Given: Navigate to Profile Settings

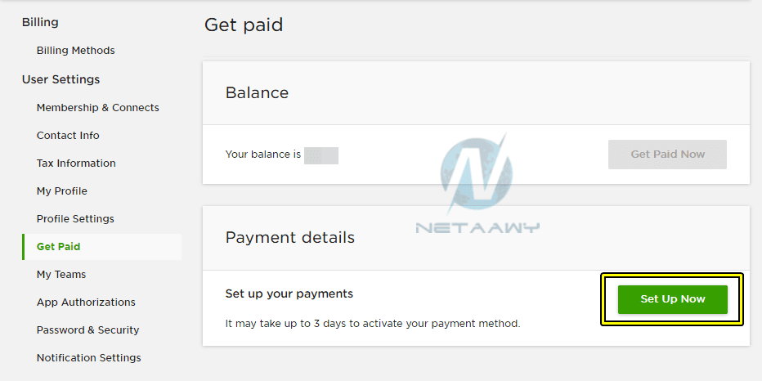Looking at the screenshot, I should point(75,218).
